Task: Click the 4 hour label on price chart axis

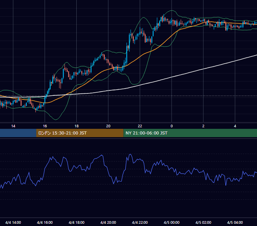Action: [235, 126]
